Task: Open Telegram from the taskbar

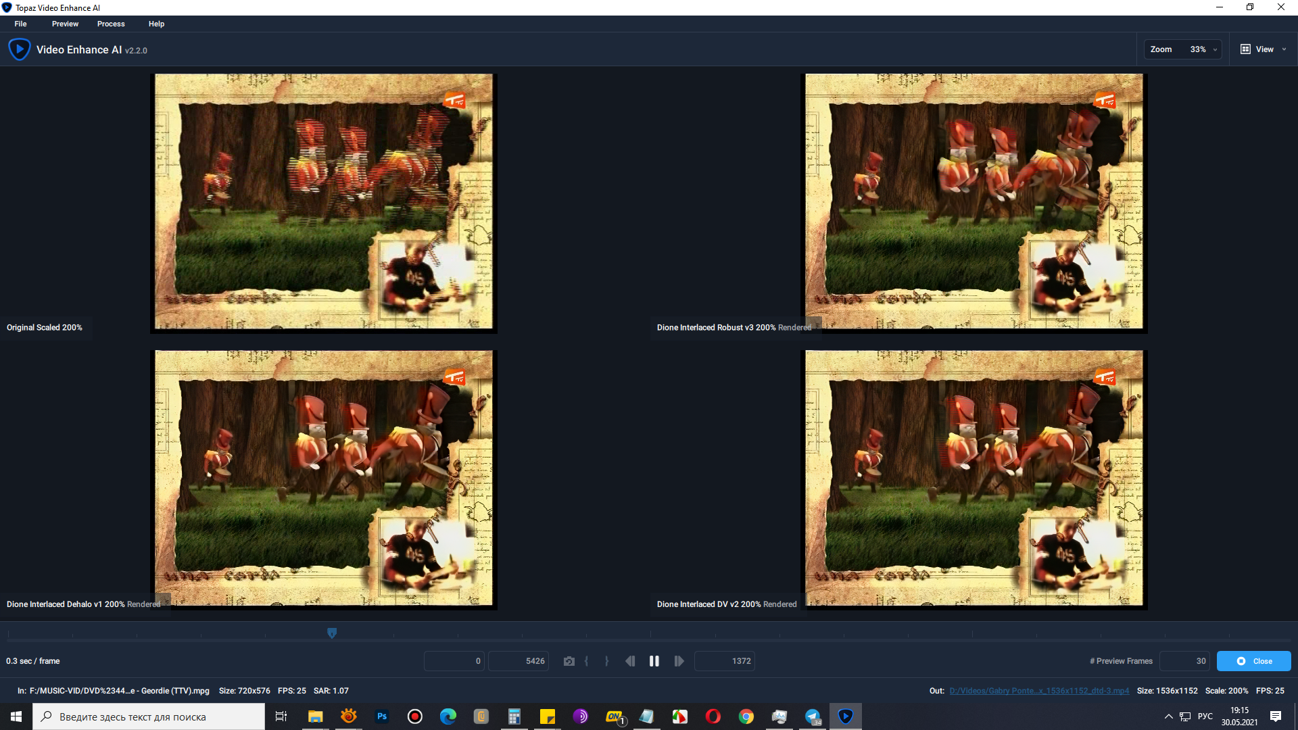Action: coord(813,716)
